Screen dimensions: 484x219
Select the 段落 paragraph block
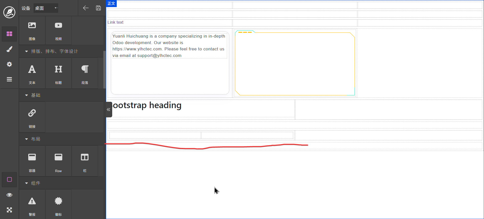click(85, 74)
